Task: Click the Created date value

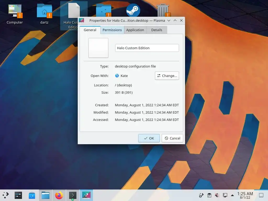Action: point(147,105)
